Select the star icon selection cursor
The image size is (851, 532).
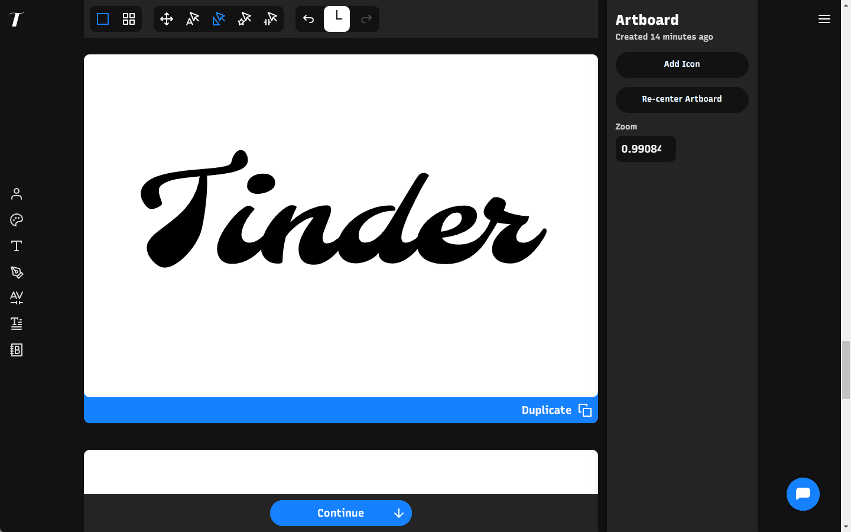pos(244,19)
